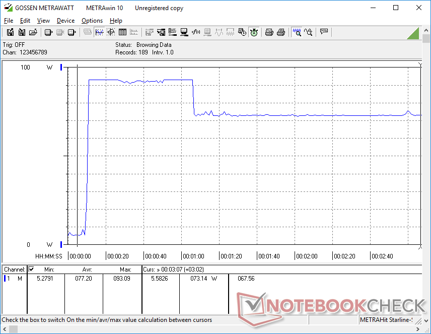Click the open folder icon
The image size is (431, 334).
(x=33, y=32)
